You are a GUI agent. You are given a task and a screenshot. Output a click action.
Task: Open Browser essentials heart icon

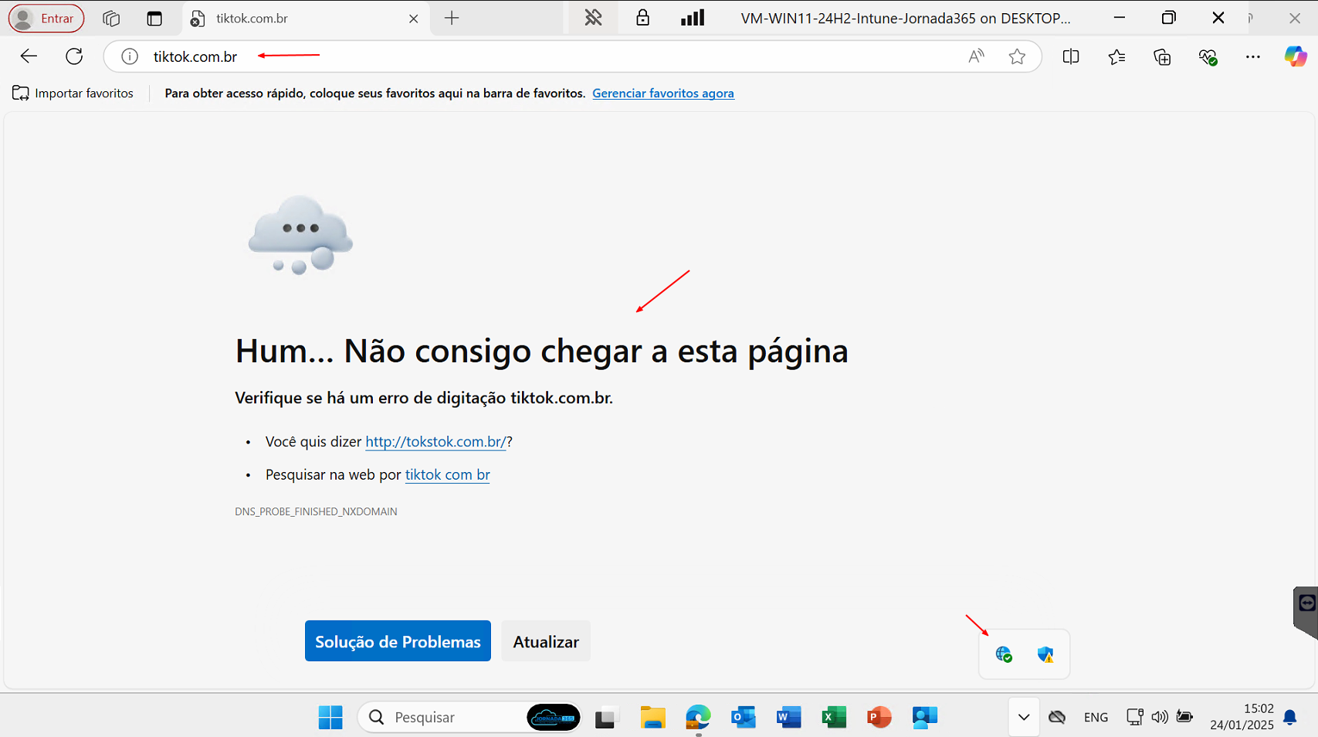click(1208, 56)
